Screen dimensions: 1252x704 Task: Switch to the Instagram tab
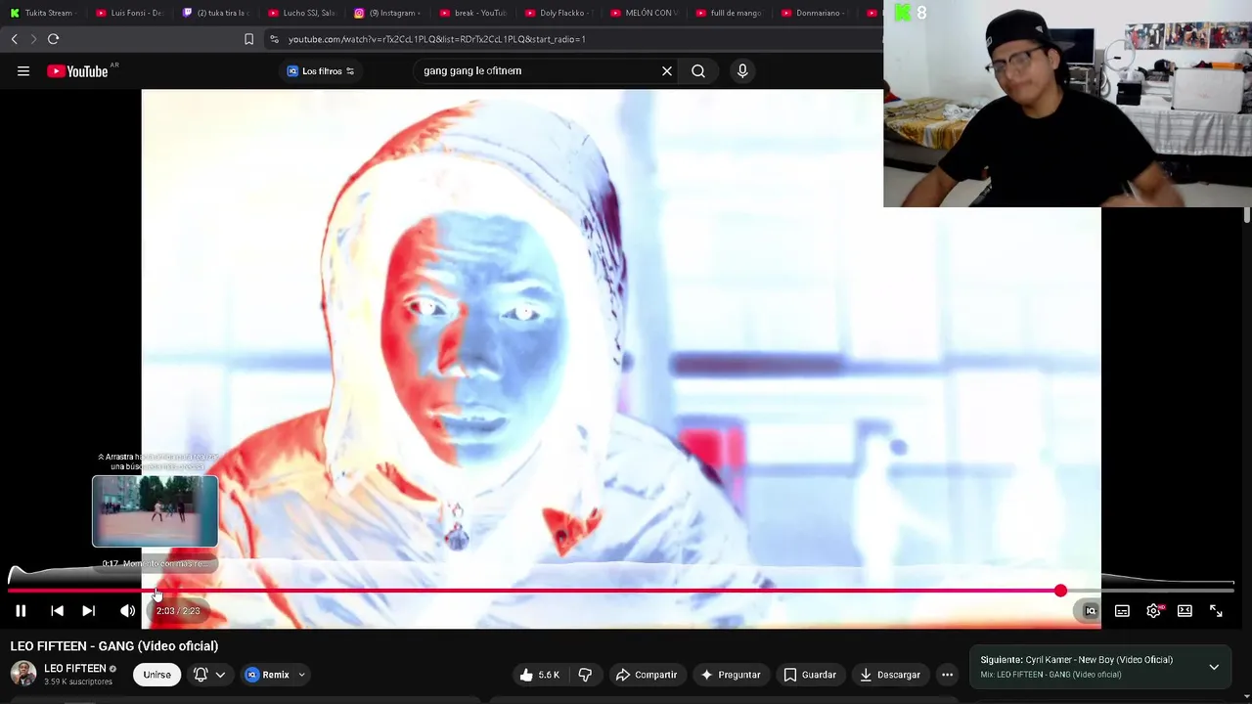(386, 13)
